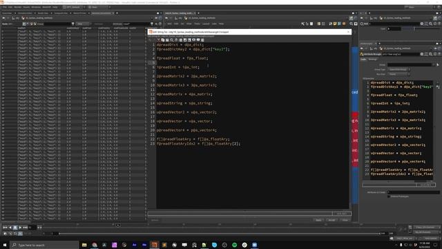Click the current frame number field

[32, 228]
